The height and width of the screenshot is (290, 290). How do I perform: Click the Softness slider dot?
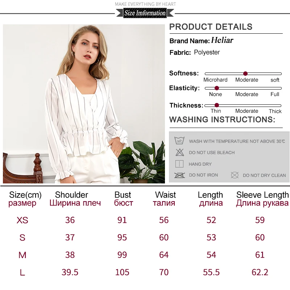click(245, 74)
